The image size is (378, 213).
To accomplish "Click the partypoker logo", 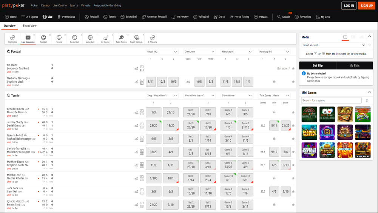I will point(13,5).
